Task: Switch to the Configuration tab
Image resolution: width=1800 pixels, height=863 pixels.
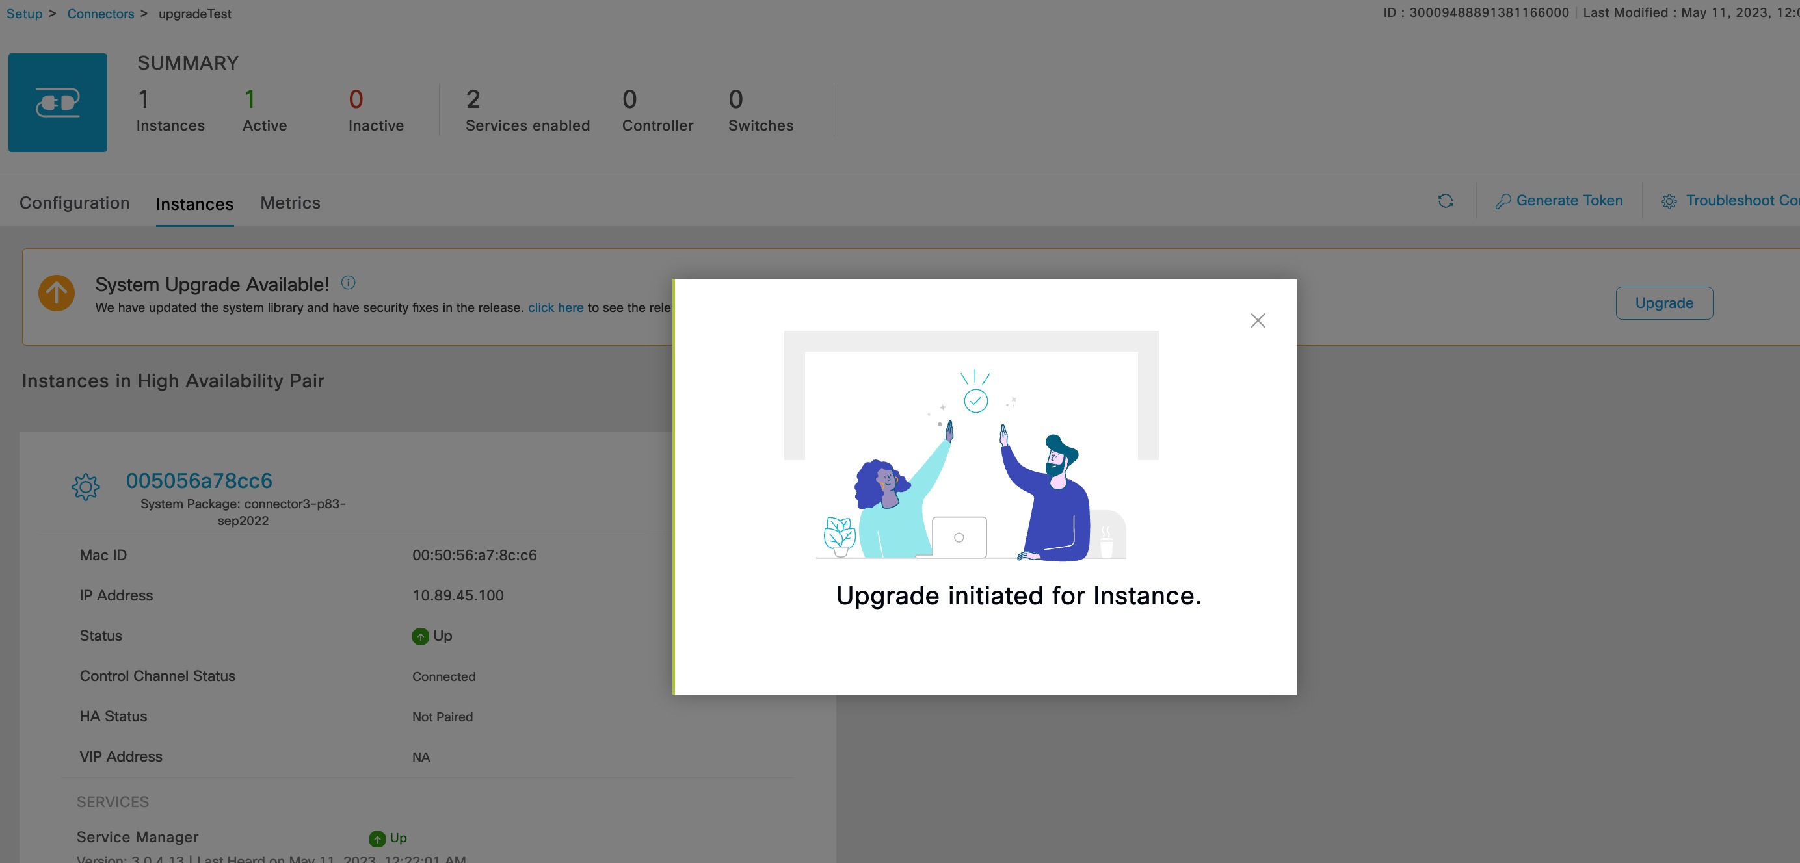Action: click(74, 203)
